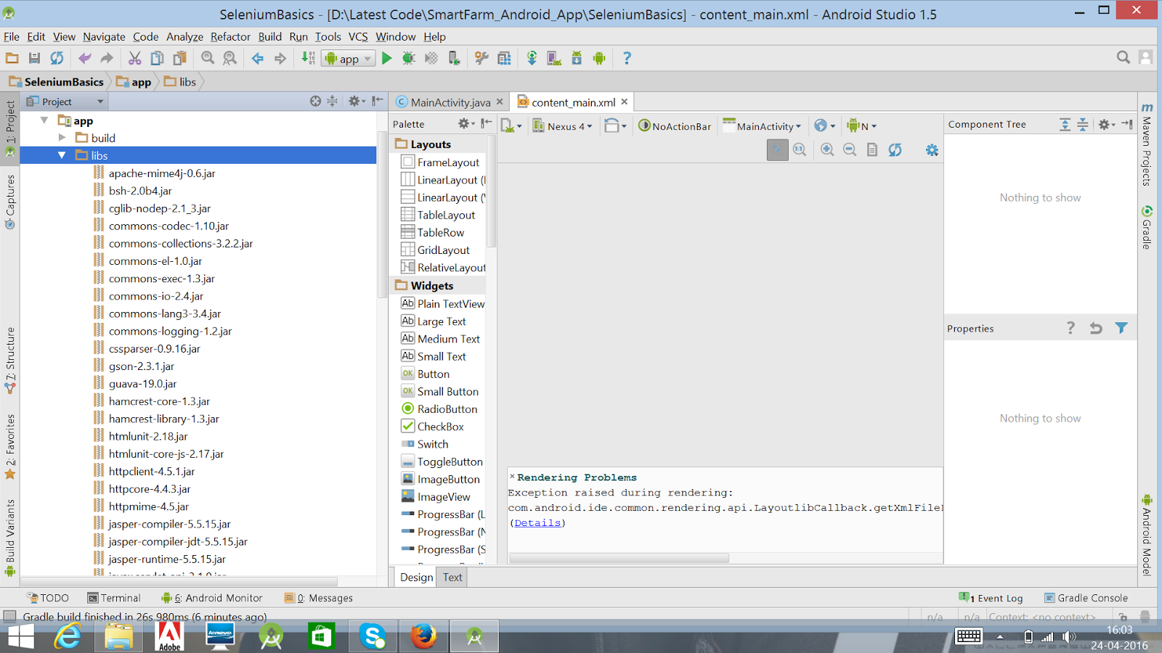Click the Undo arrow icon
This screenshot has height=653, width=1162.
(x=85, y=58)
